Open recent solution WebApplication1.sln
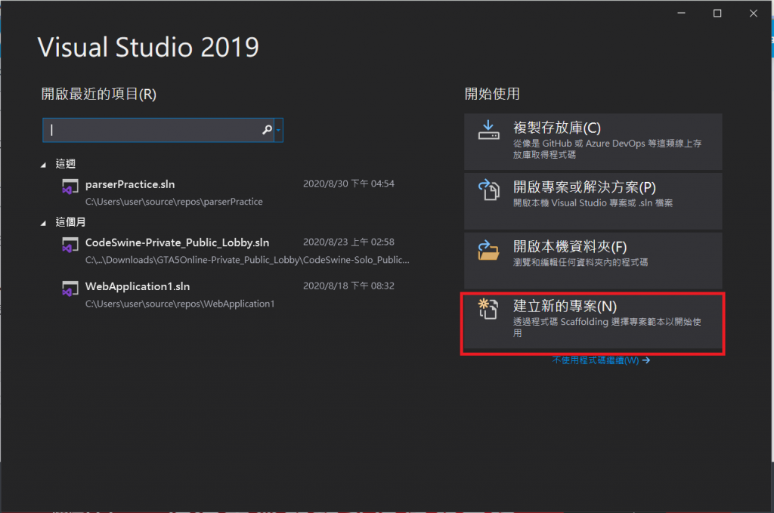This screenshot has height=513, width=774. pos(138,286)
